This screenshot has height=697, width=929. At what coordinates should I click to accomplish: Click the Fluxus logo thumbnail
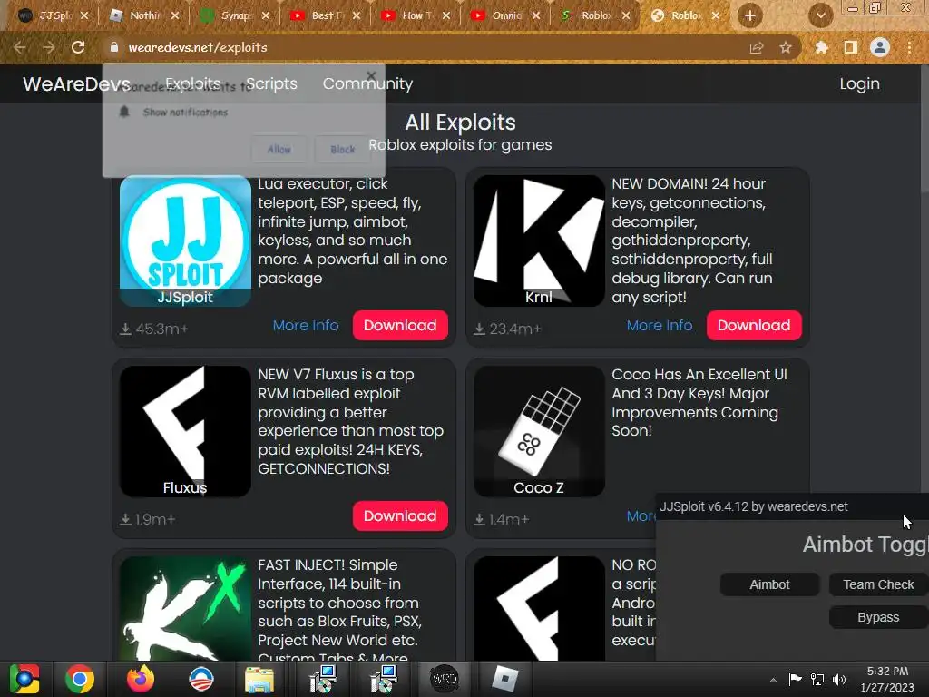[185, 431]
